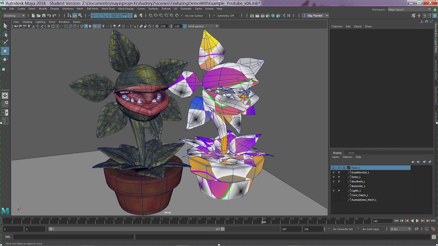Open the Layers menu in layer editor

point(335,157)
